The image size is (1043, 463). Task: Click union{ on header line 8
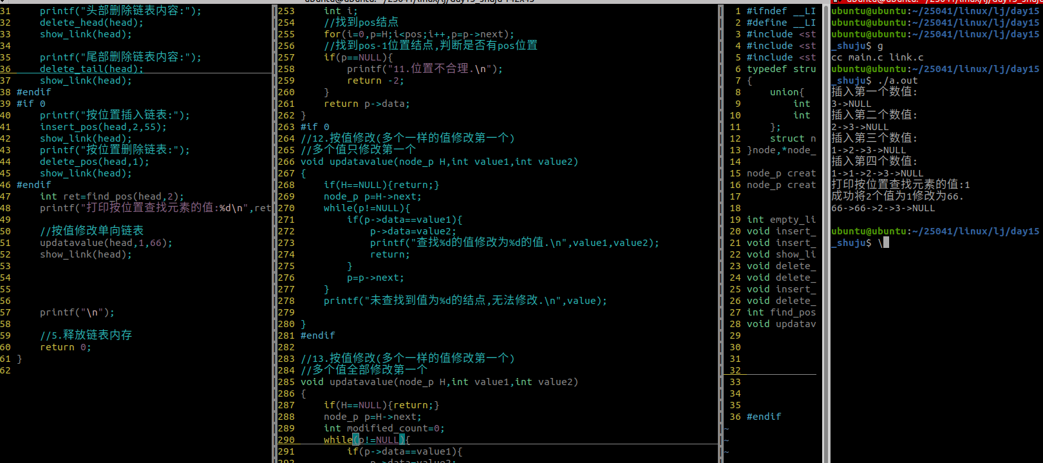pos(787,92)
